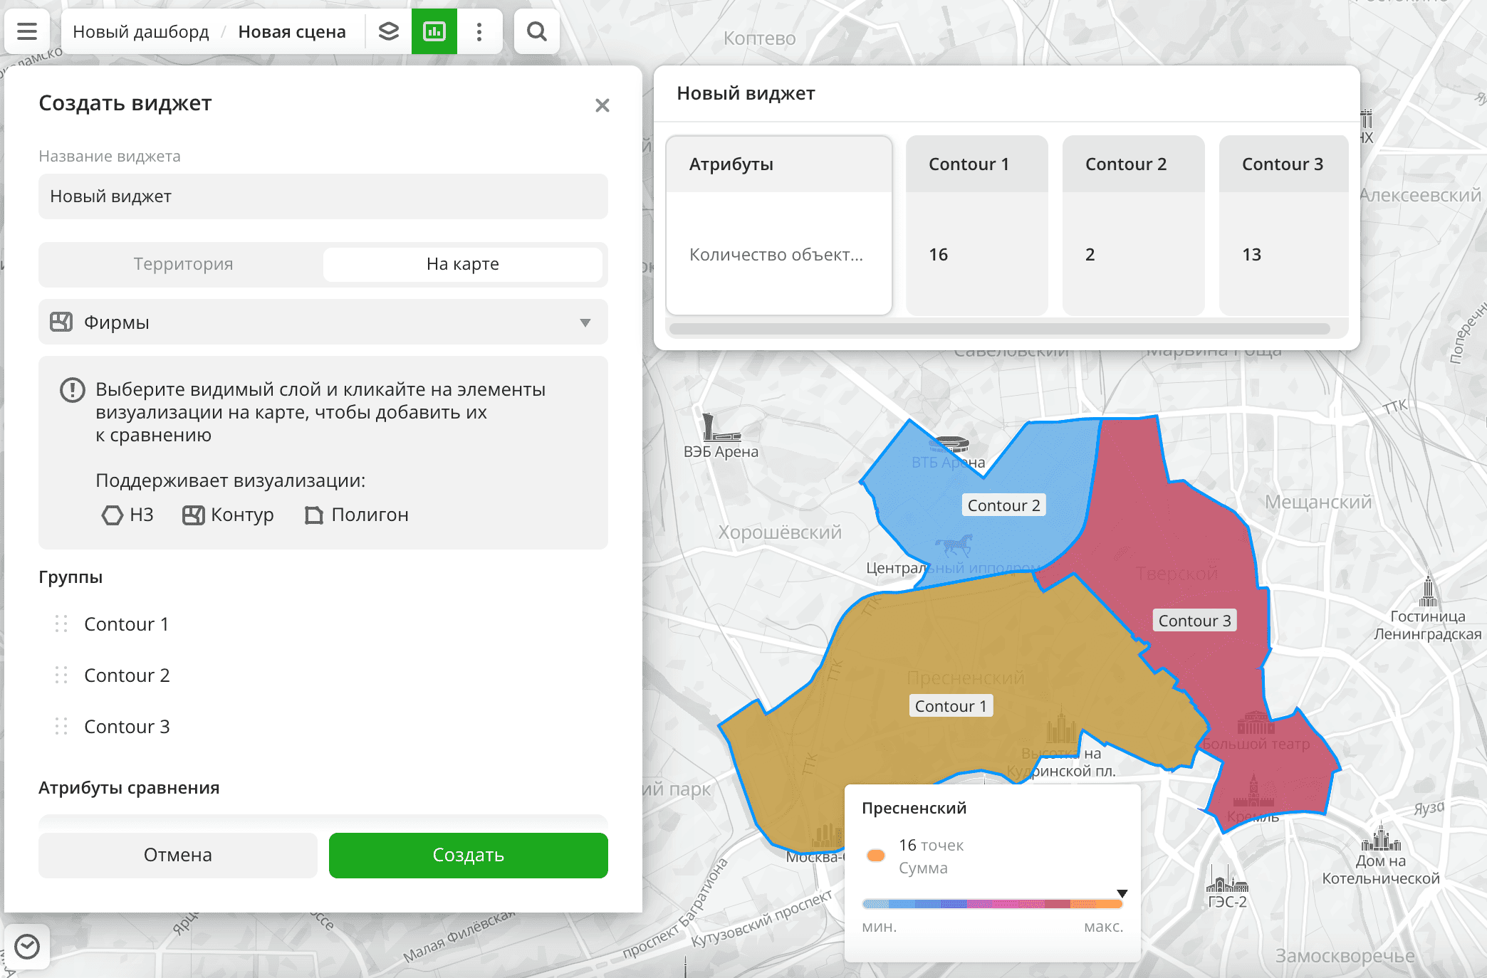
Task: Click the Кремль landmark icon
Action: click(1253, 792)
